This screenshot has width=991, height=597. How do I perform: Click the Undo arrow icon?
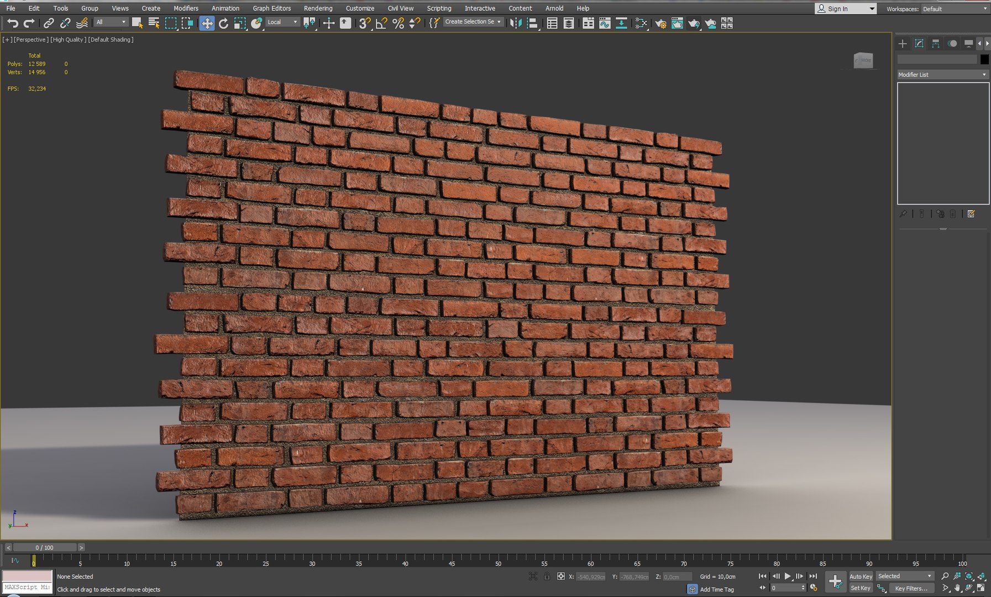coord(12,23)
